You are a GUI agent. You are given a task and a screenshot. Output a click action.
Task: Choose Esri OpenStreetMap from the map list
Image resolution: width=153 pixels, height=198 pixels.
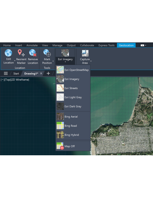click(73, 70)
